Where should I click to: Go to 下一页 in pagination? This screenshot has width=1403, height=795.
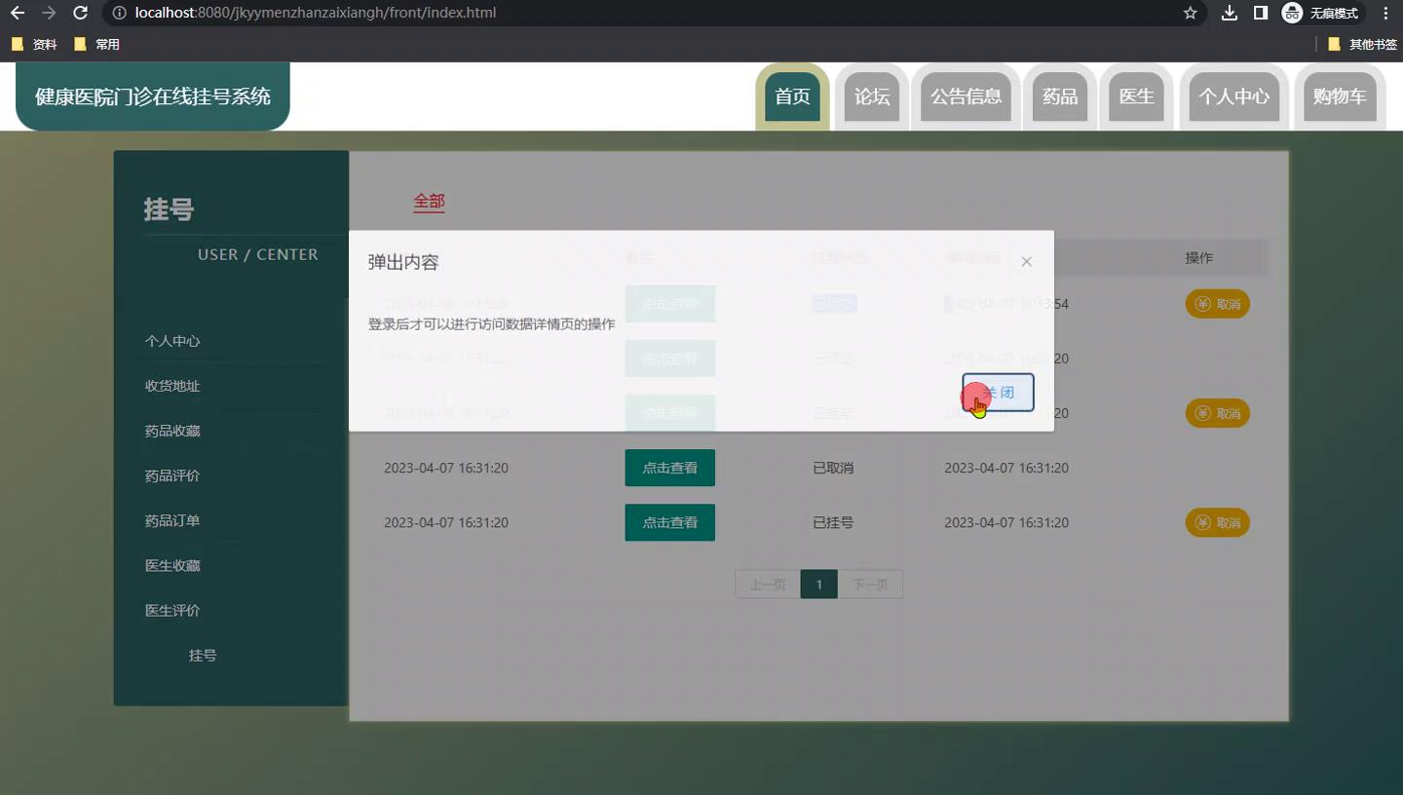(x=870, y=585)
